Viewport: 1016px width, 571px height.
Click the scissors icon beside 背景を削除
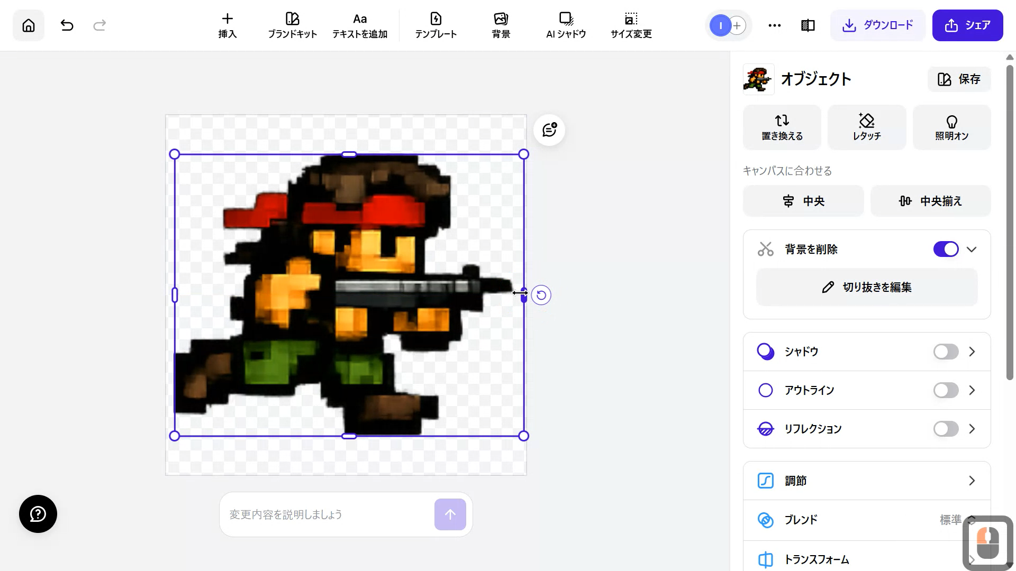(766, 249)
